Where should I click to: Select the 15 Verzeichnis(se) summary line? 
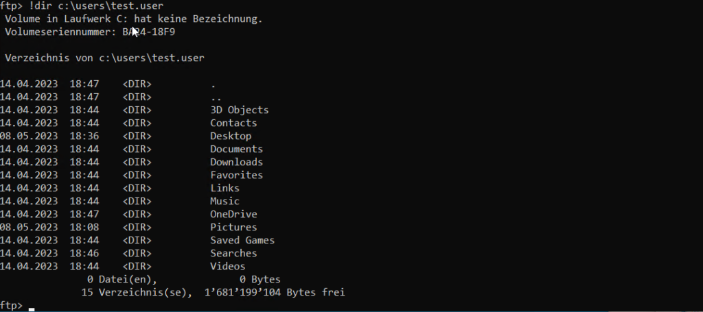tap(213, 293)
